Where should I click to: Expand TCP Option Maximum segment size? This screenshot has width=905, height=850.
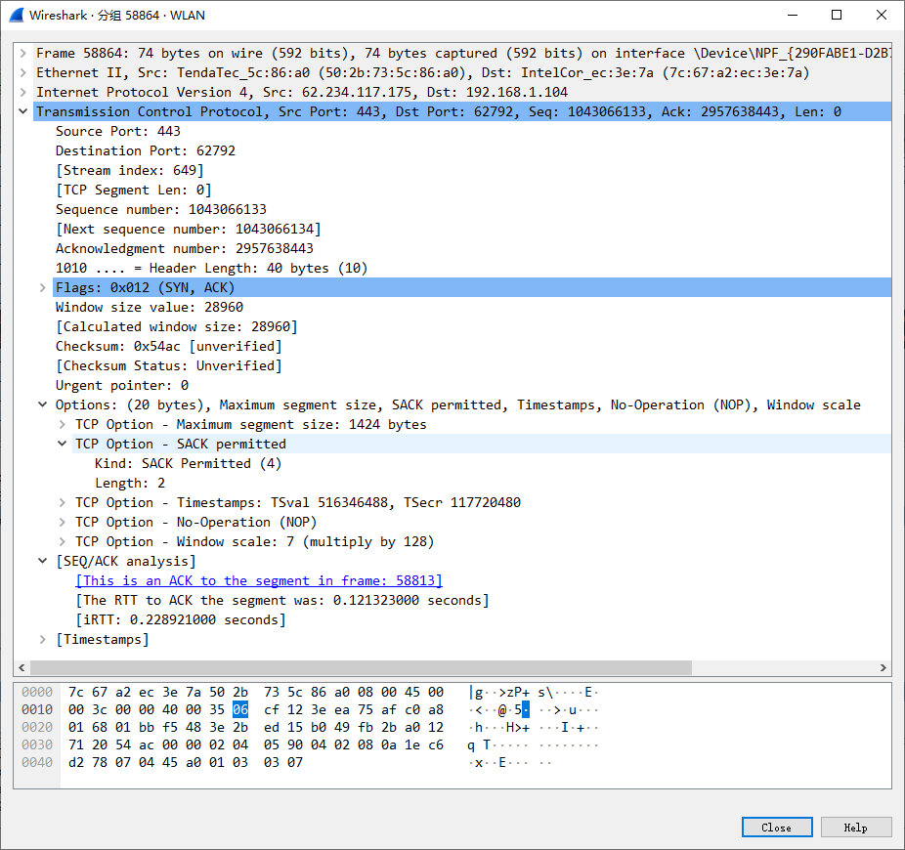pyautogui.click(x=62, y=424)
